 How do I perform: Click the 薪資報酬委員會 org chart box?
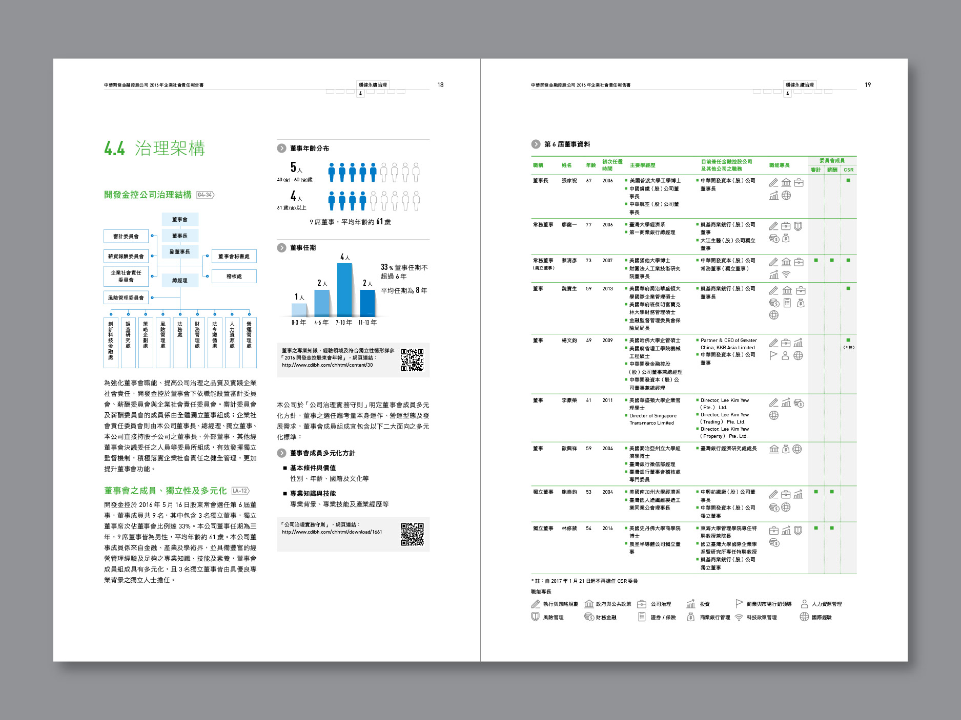(x=126, y=256)
